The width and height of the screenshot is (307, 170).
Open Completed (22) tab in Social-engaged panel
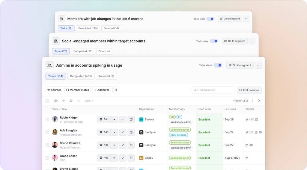(x=83, y=51)
